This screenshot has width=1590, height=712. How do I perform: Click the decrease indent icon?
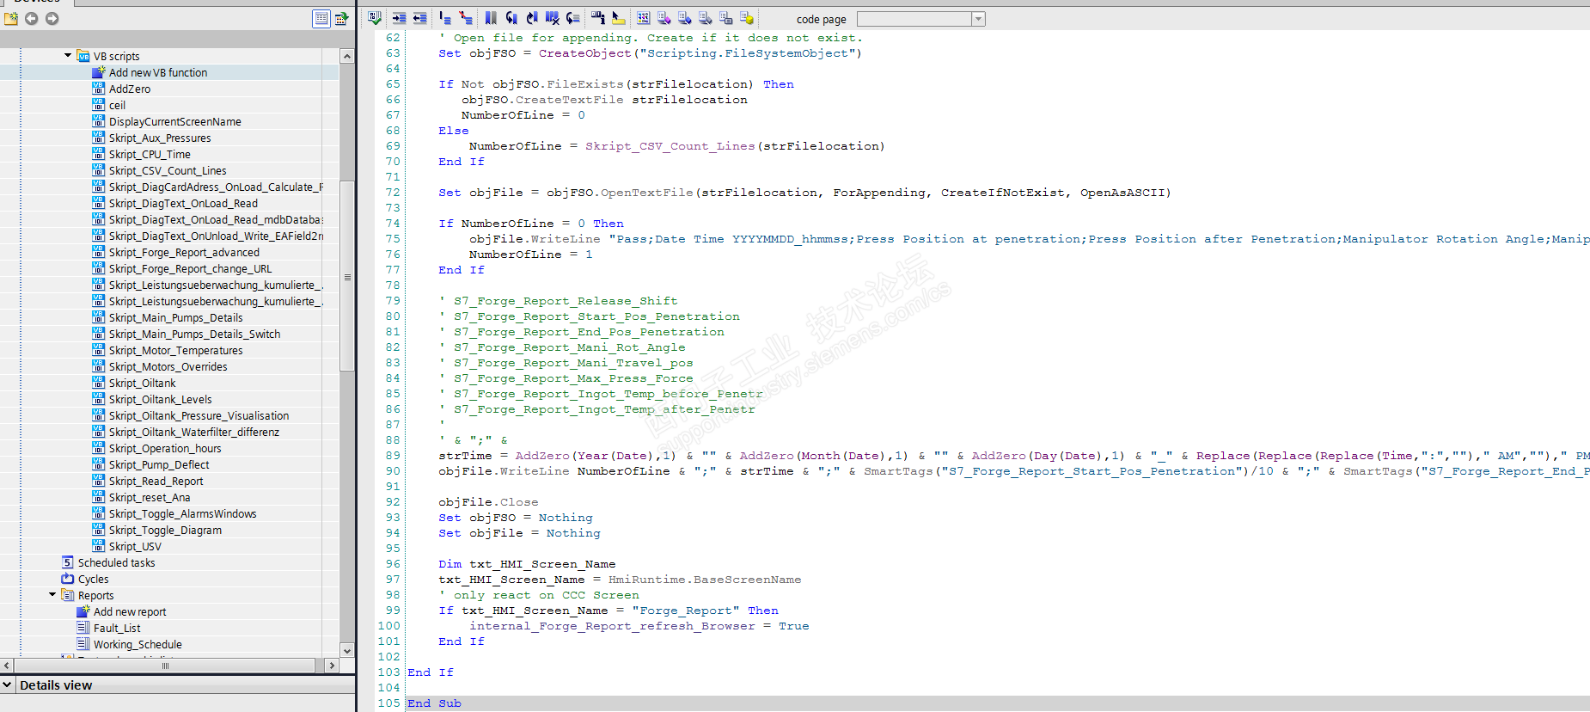pos(419,18)
